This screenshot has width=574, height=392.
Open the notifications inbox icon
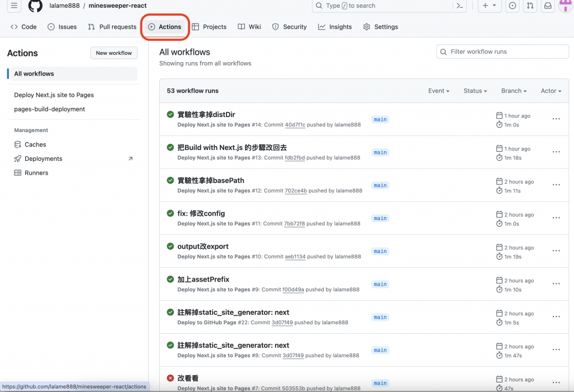point(548,6)
